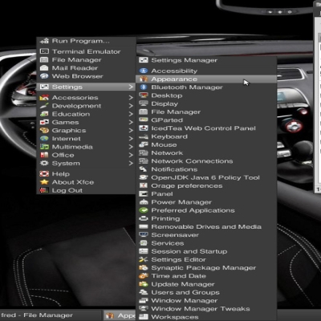Click the Preferred Applications checkmark icon

click(144, 210)
